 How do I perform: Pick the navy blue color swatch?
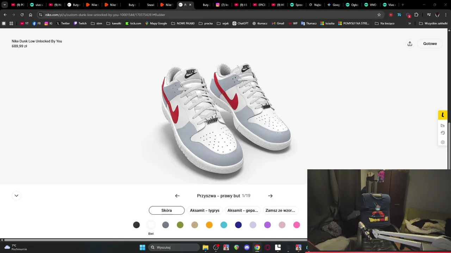coord(239,225)
